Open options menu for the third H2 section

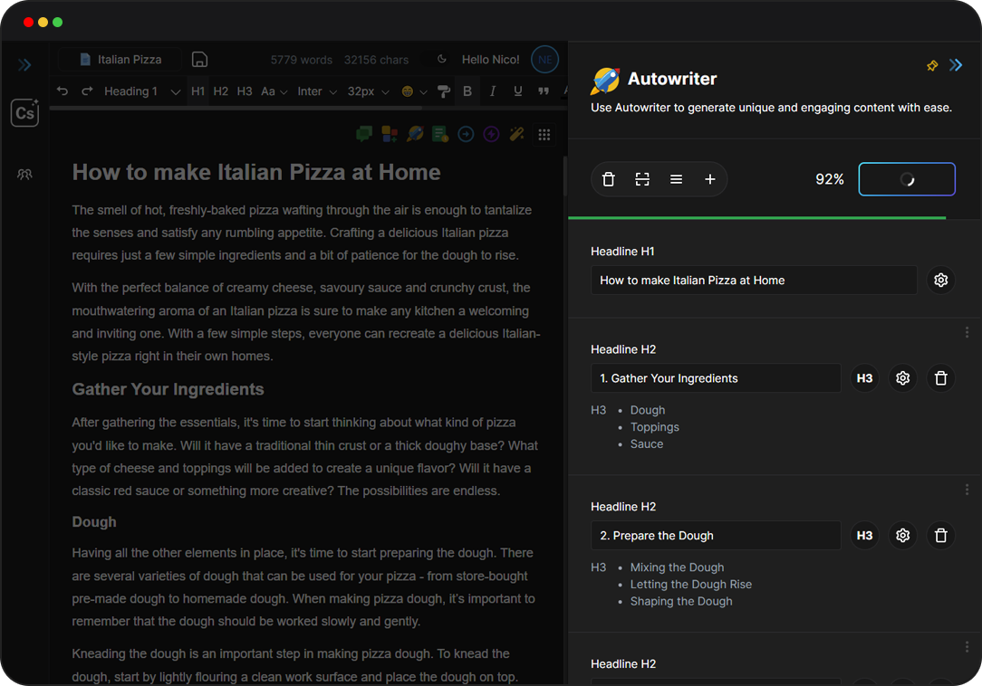click(967, 646)
